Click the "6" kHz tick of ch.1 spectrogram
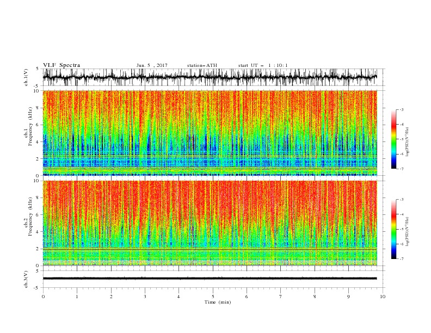Viewport: 431px width, 333px height. pyautogui.click(x=38, y=125)
